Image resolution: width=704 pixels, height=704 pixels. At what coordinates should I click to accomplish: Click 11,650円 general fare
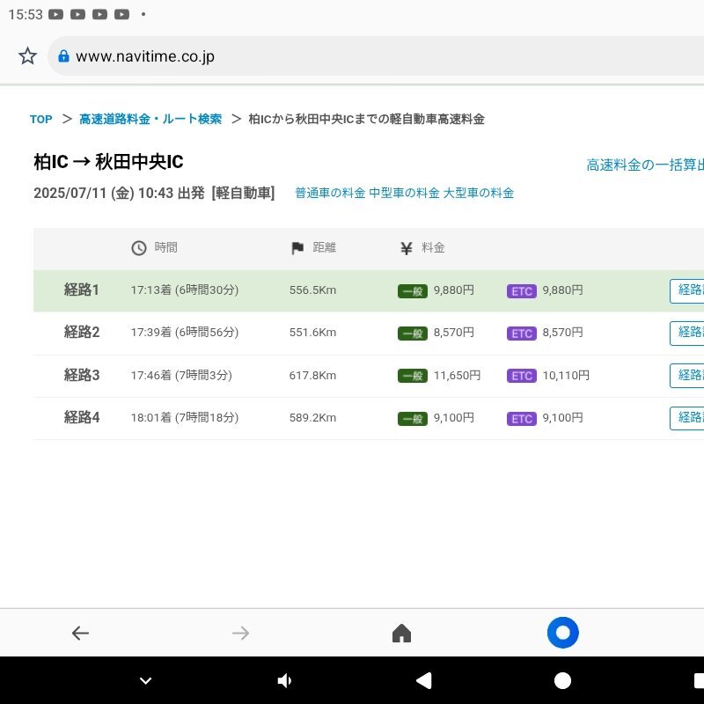coord(457,376)
